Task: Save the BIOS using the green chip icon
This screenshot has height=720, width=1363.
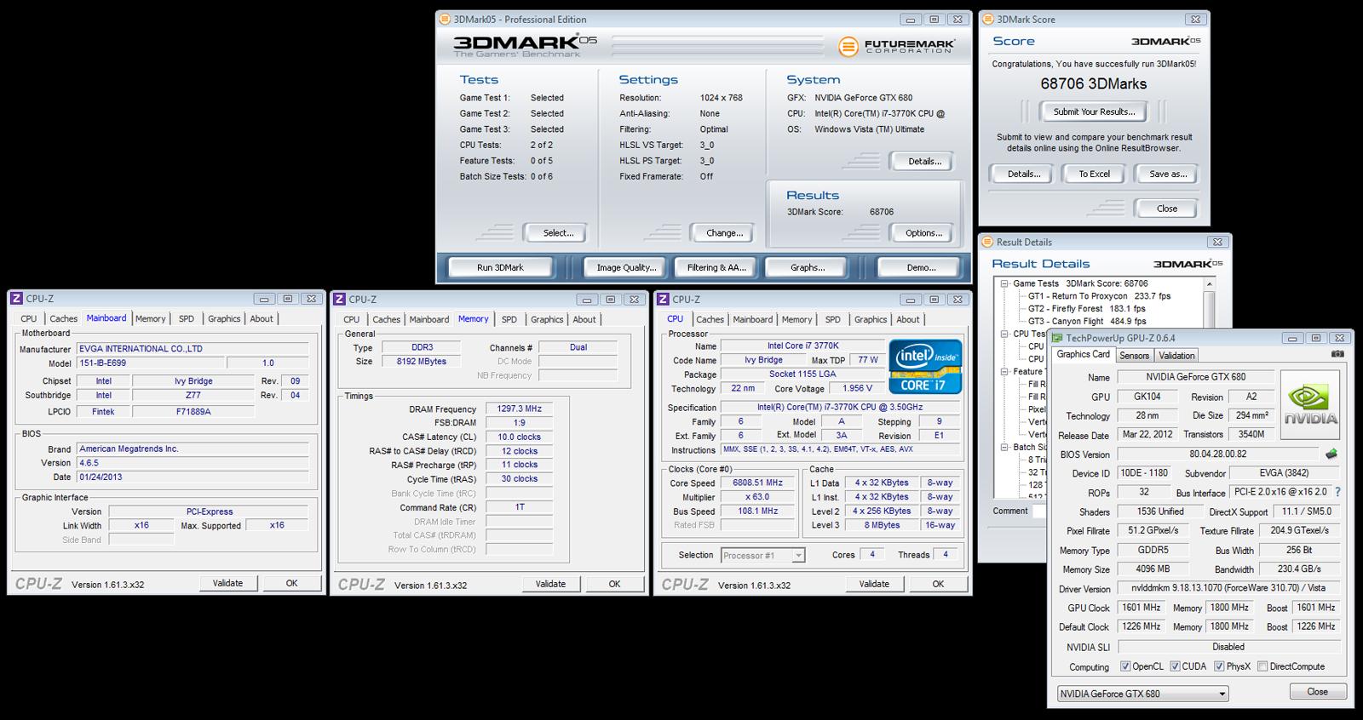Action: pos(1331,454)
